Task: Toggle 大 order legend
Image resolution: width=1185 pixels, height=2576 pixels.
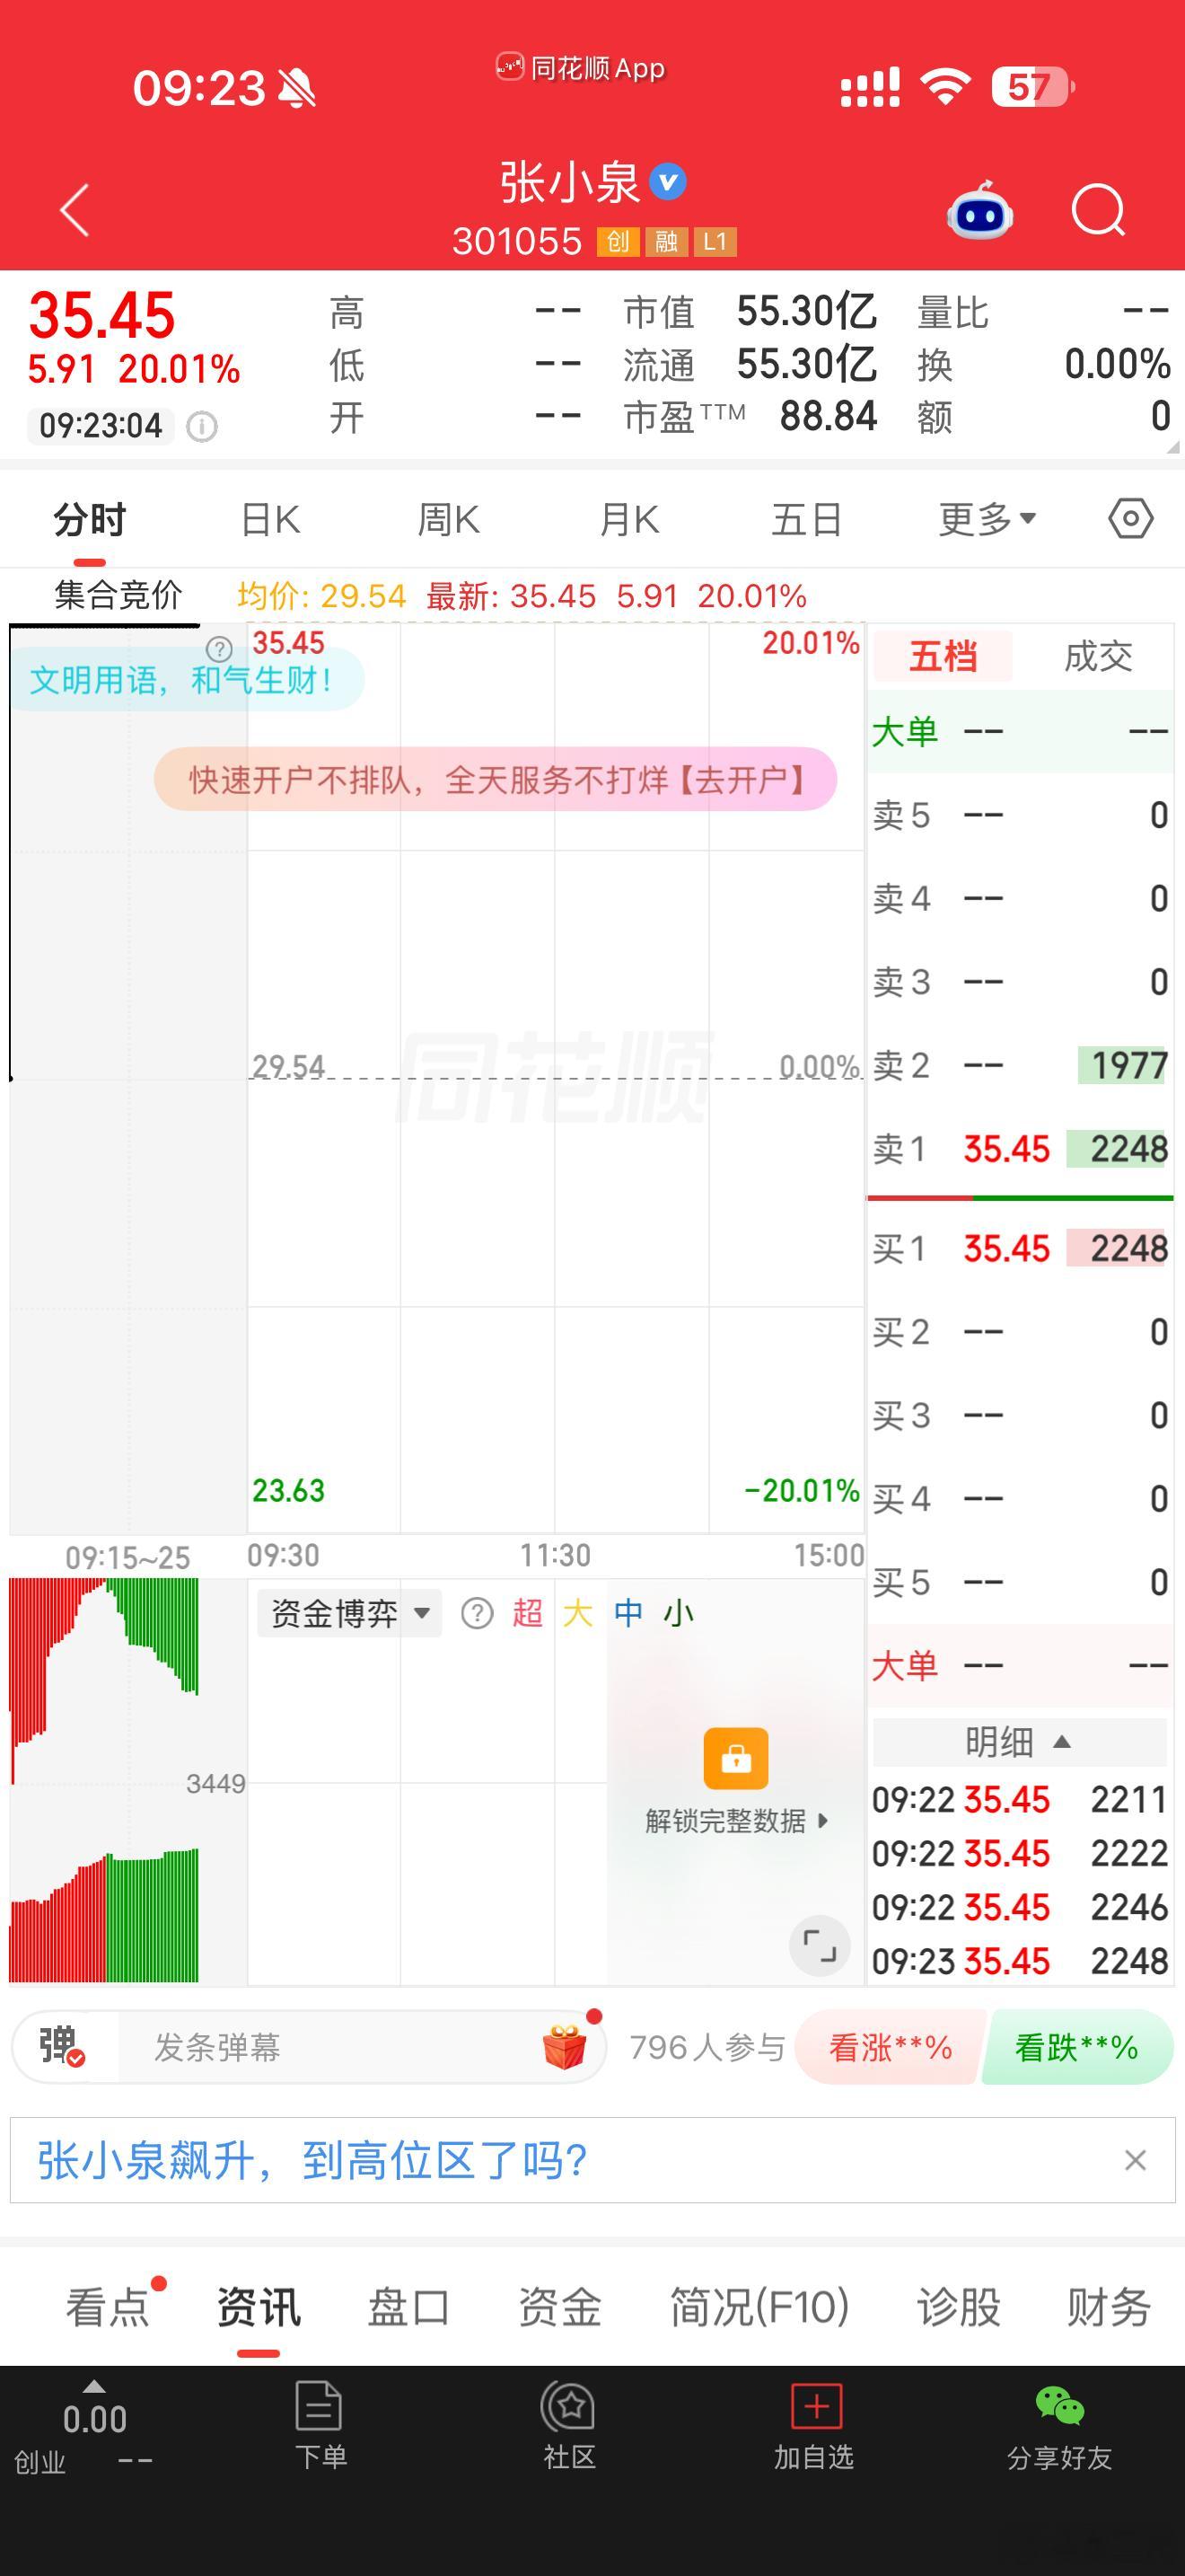Action: click(x=577, y=1613)
